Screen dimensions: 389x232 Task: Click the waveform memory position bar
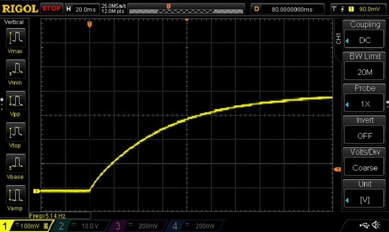186,9
